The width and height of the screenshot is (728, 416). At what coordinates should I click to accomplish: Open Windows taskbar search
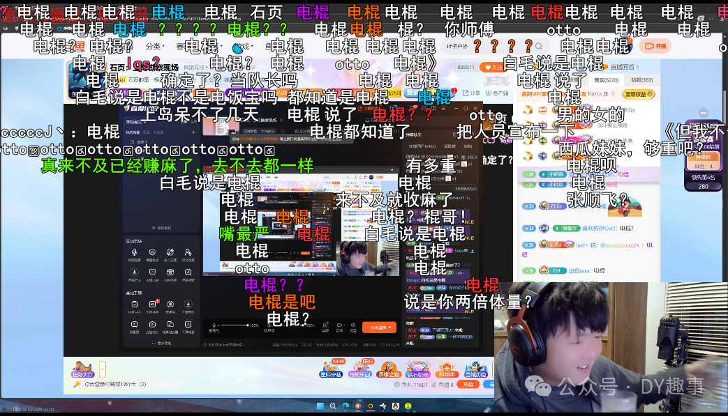click(x=333, y=406)
